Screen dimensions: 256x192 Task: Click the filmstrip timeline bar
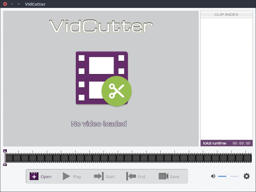pyautogui.click(x=129, y=158)
